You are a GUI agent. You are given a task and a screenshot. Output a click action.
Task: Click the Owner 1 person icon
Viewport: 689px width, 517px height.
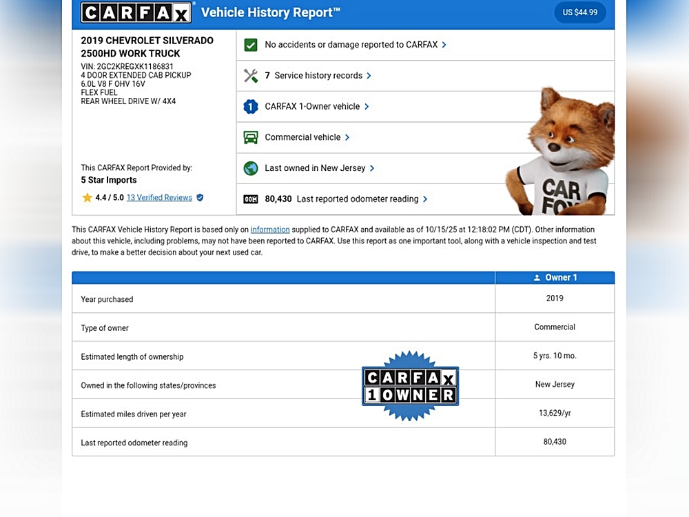pyautogui.click(x=537, y=278)
